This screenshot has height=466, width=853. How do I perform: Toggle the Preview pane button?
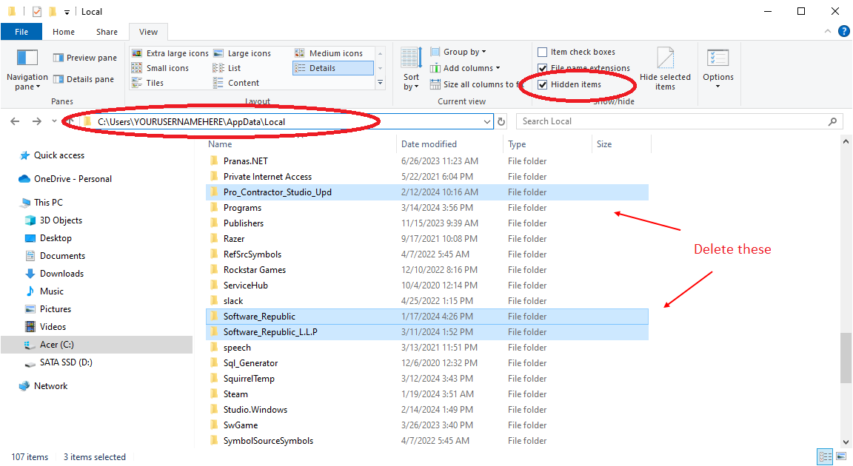pyautogui.click(x=84, y=58)
